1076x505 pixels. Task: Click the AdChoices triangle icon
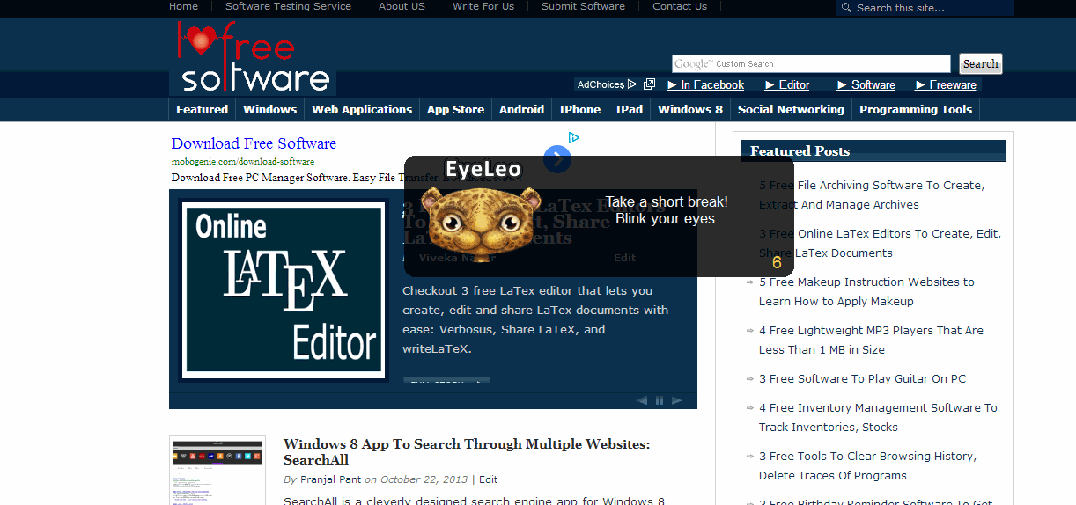tap(632, 84)
